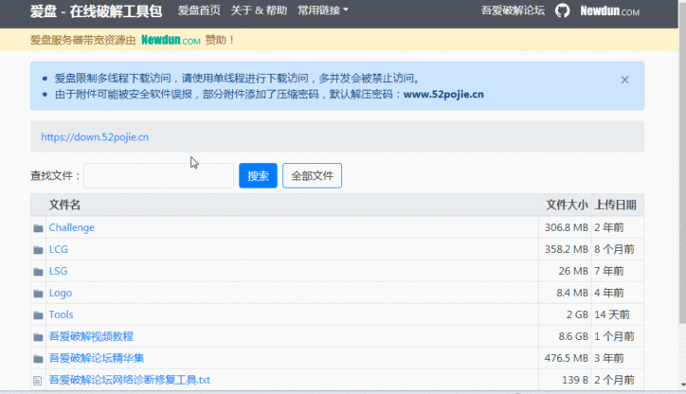Open the 爱盘首页 nav item
Viewport: 686px width, 394px height.
click(199, 10)
